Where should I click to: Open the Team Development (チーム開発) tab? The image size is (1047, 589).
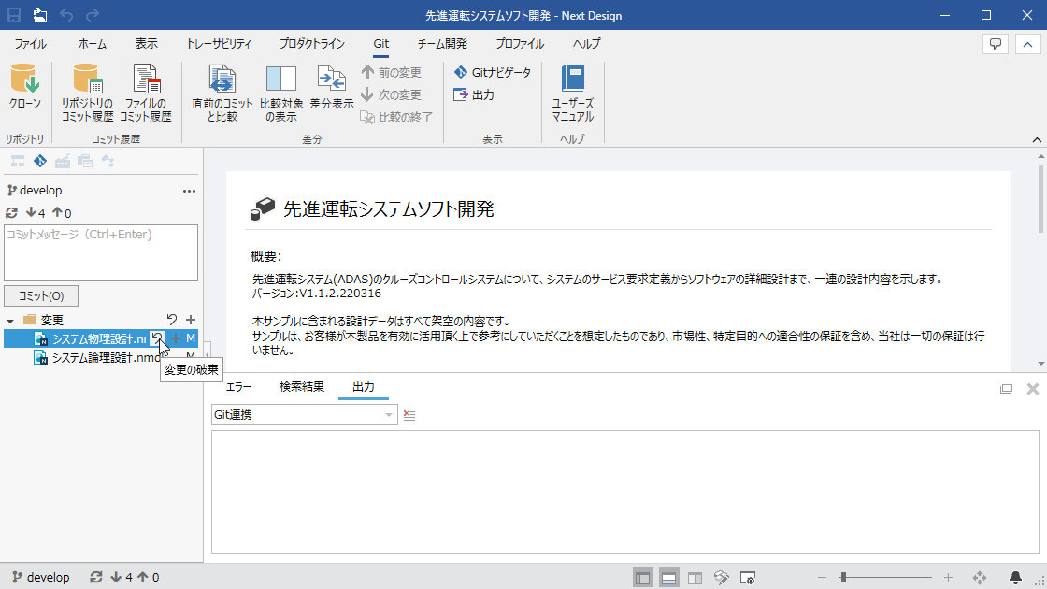tap(442, 44)
